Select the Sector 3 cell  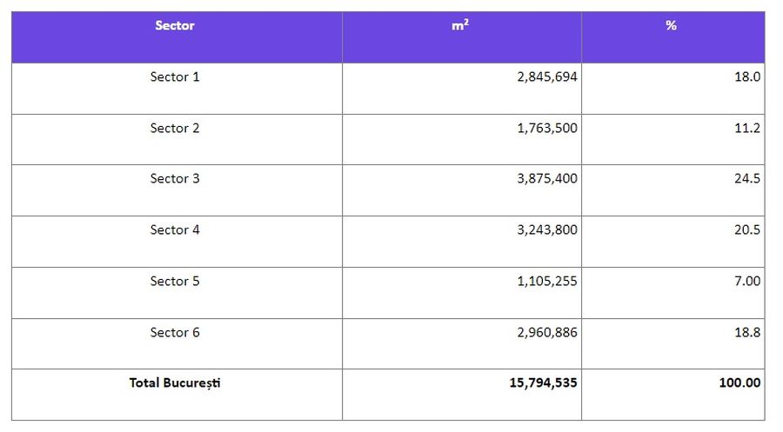(x=175, y=178)
